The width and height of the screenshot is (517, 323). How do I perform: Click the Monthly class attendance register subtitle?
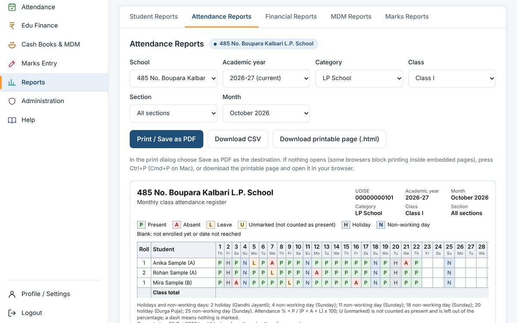182,202
